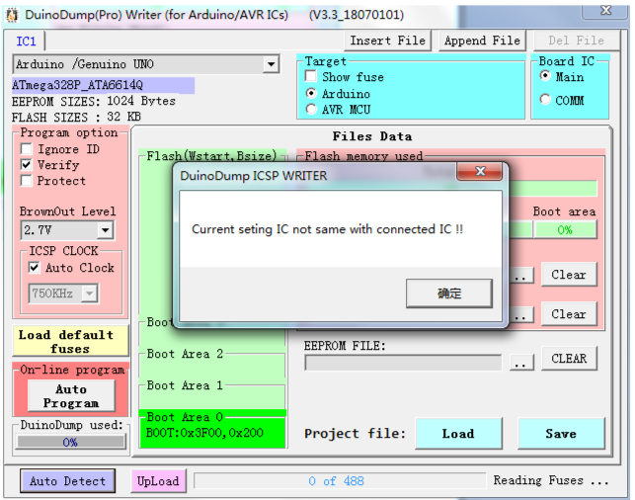Open the 750KHz ICSP clock dropdown
635x500 pixels.
pyautogui.click(x=89, y=292)
